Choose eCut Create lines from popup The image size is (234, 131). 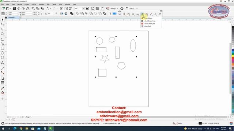tap(151, 21)
